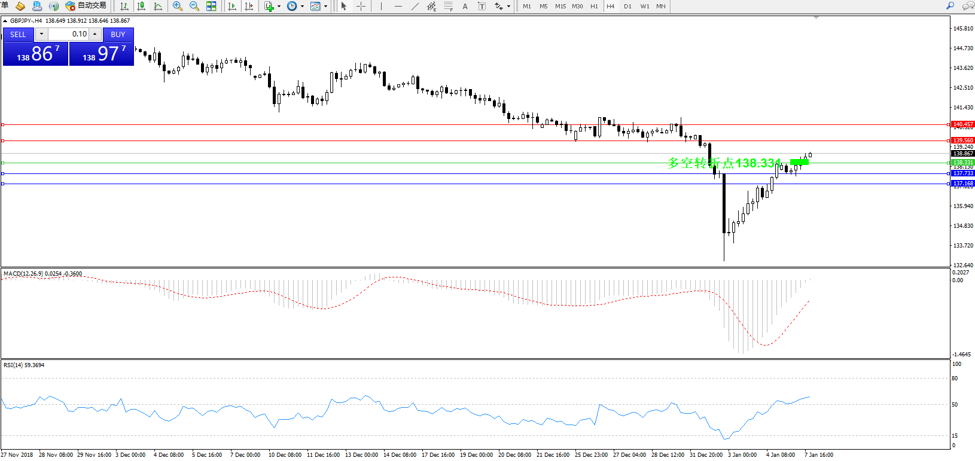Switch to the D1 timeframe
Screen dimensions: 975x461
tap(627, 6)
